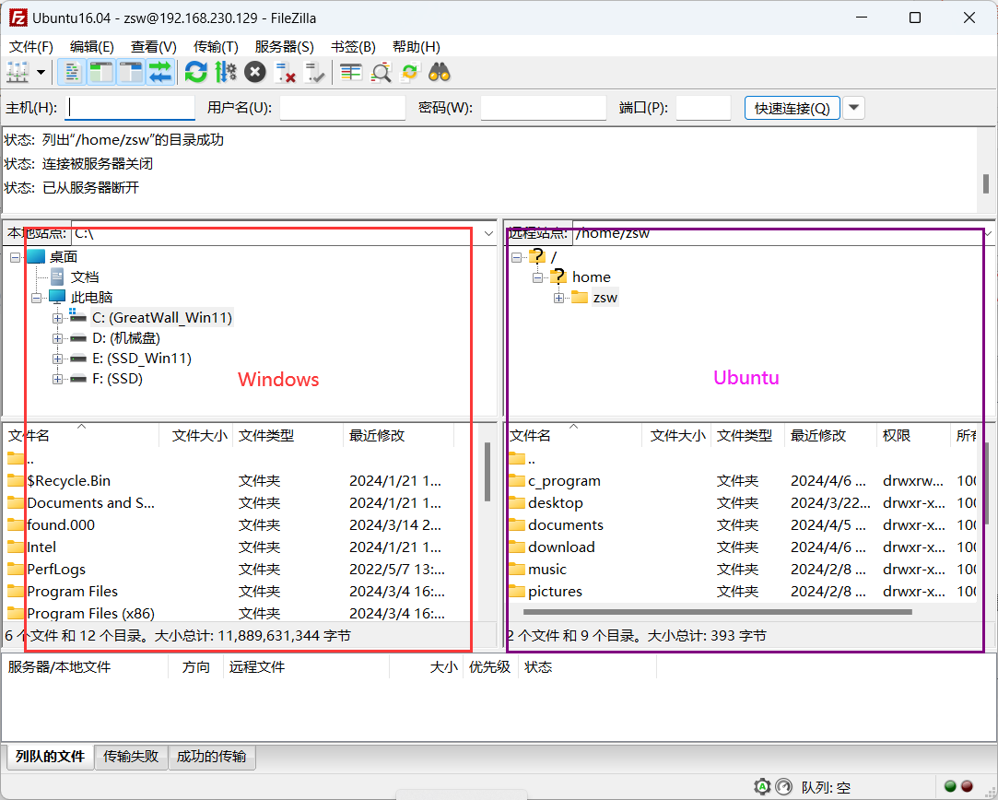Toggle the message log display
The width and height of the screenshot is (998, 800).
tap(71, 73)
